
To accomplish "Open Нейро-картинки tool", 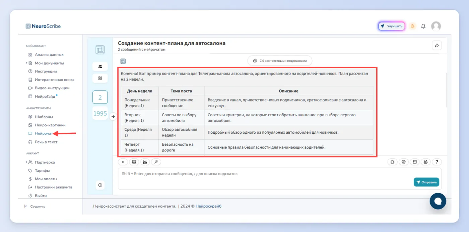I will (x=47, y=125).
